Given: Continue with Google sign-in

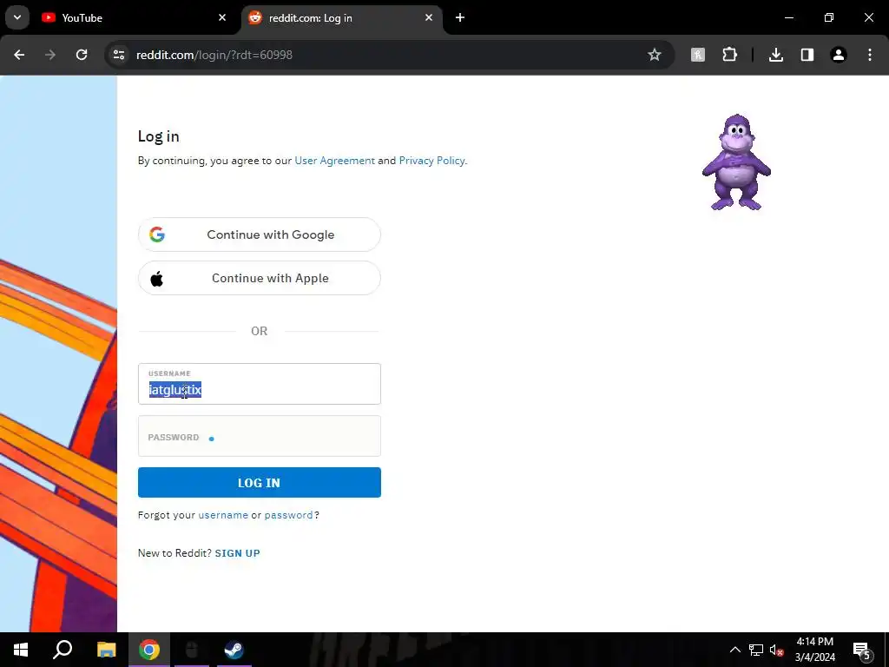Looking at the screenshot, I should coord(259,234).
